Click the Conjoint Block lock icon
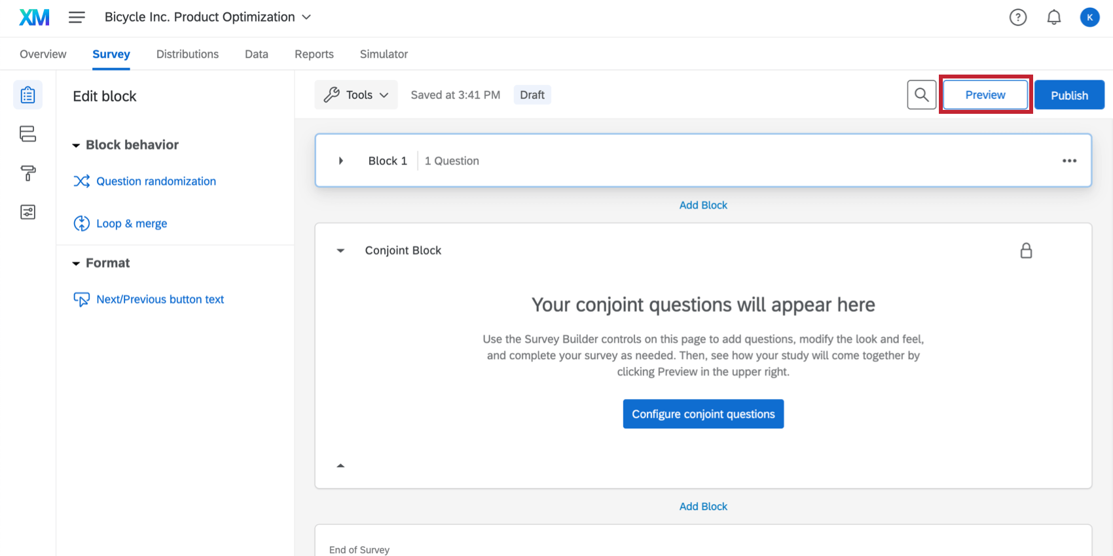This screenshot has width=1113, height=556. [x=1026, y=251]
